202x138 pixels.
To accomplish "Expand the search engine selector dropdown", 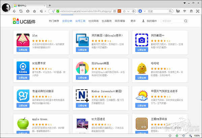I will pyautogui.click(x=145, y=11).
